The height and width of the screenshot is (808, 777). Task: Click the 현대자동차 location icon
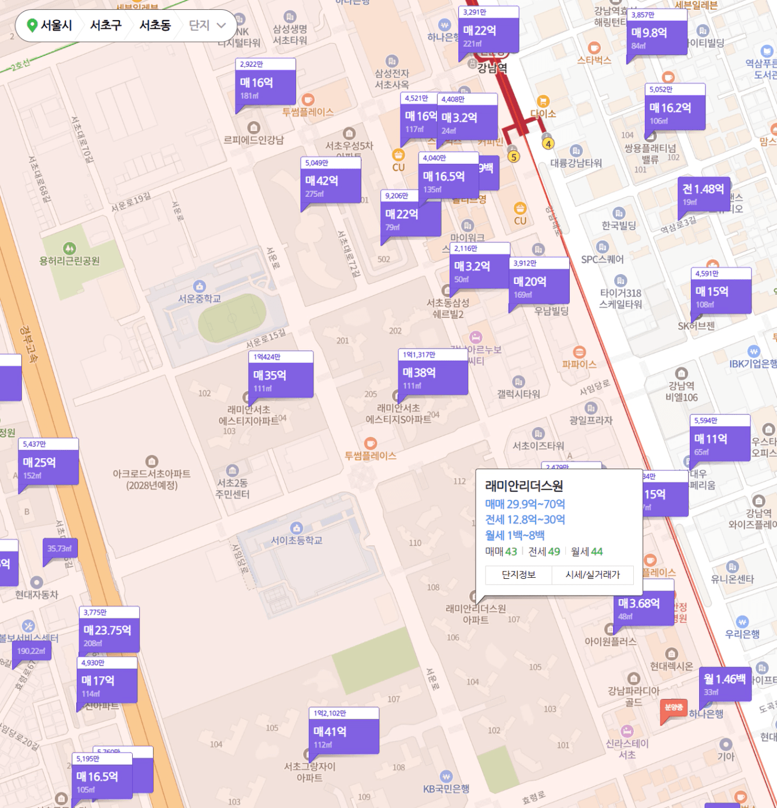click(x=37, y=582)
